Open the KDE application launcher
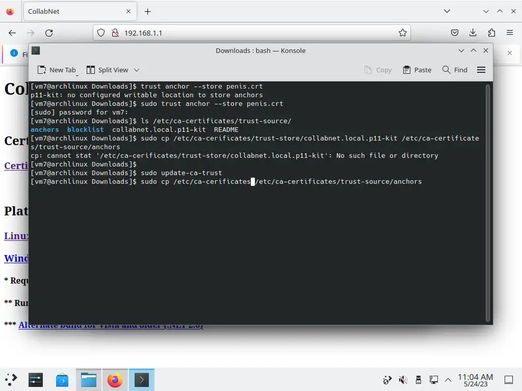522x391 pixels. pos(11,380)
